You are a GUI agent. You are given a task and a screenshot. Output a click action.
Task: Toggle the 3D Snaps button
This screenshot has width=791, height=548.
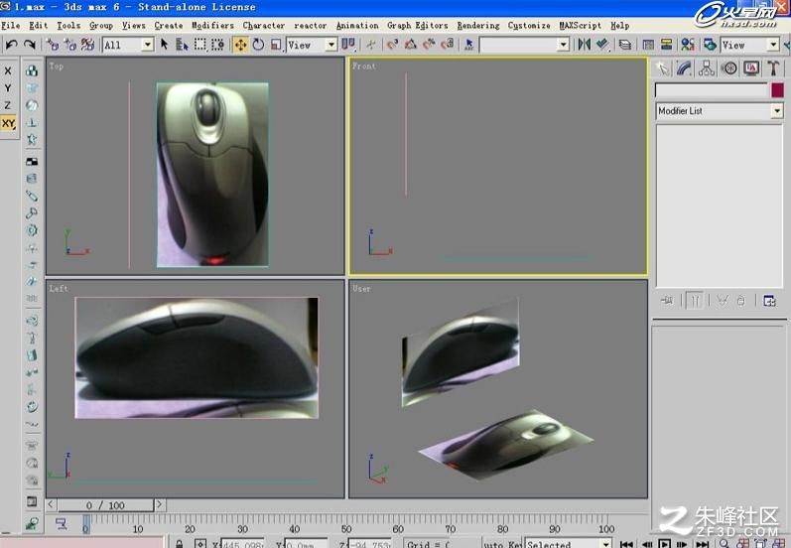pos(392,45)
